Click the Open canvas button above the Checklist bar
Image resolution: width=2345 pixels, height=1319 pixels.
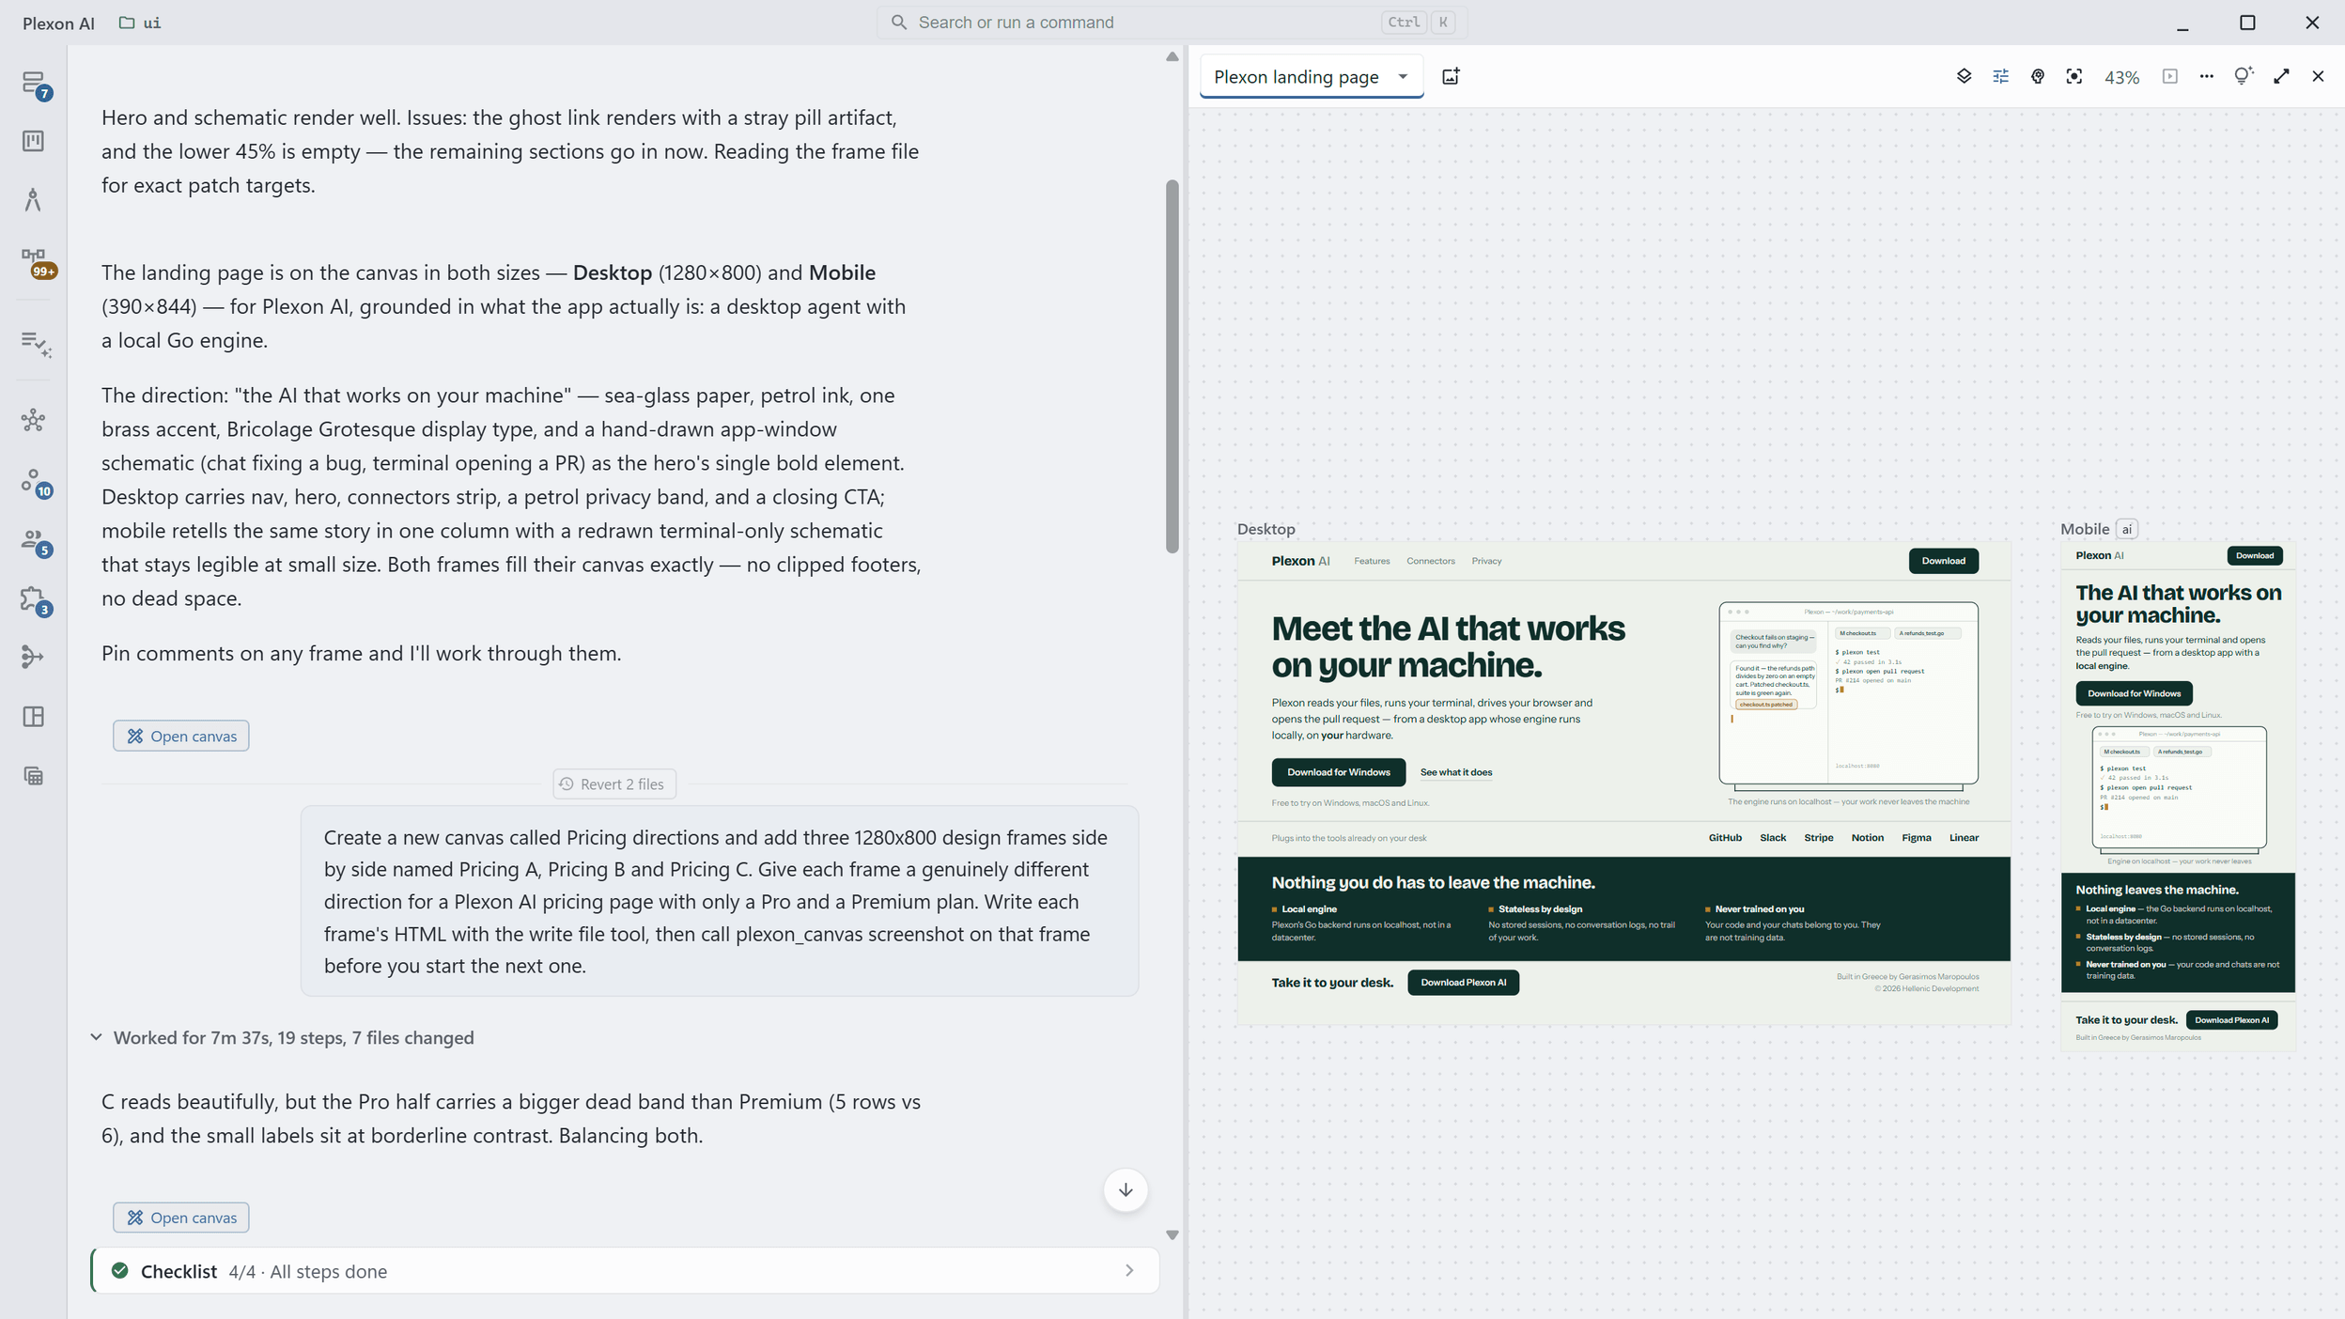[x=180, y=1218]
